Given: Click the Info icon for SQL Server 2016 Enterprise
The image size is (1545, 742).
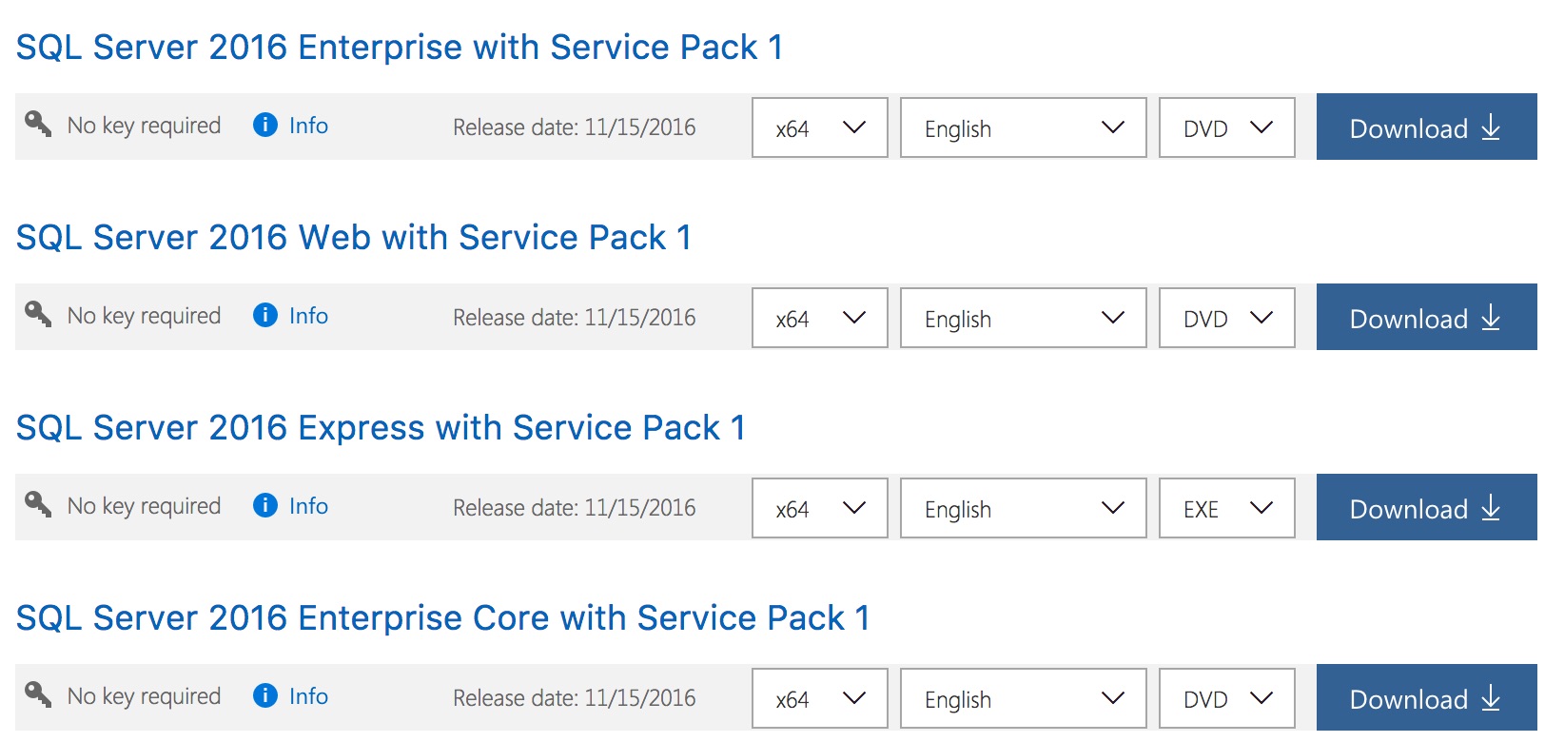Looking at the screenshot, I should tap(264, 125).
